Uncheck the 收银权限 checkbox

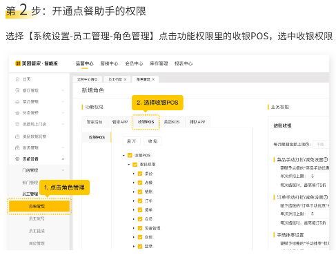tap(135, 165)
